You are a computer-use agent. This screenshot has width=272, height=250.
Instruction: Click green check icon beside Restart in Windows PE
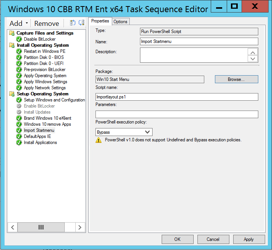coord(19,51)
